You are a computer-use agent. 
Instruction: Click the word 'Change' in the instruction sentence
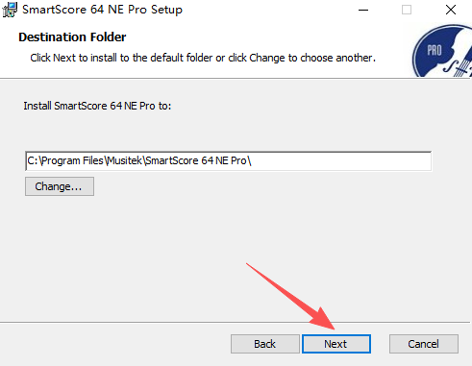pyautogui.click(x=267, y=58)
